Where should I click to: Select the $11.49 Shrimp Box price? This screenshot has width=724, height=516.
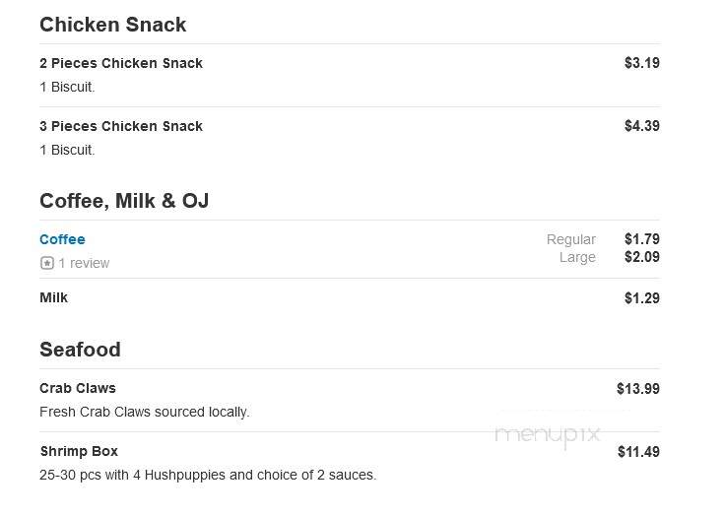(638, 452)
